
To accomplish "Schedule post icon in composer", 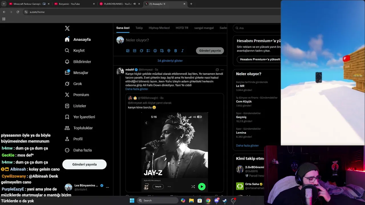I will coord(162,51).
